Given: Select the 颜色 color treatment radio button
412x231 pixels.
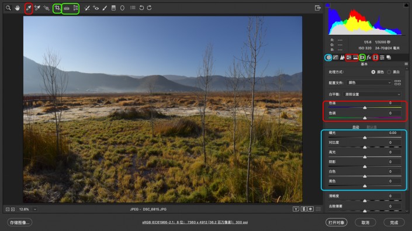Looking at the screenshot, I should coord(373,72).
